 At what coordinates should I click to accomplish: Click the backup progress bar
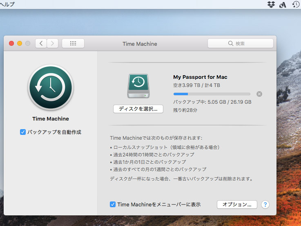pos(212,94)
